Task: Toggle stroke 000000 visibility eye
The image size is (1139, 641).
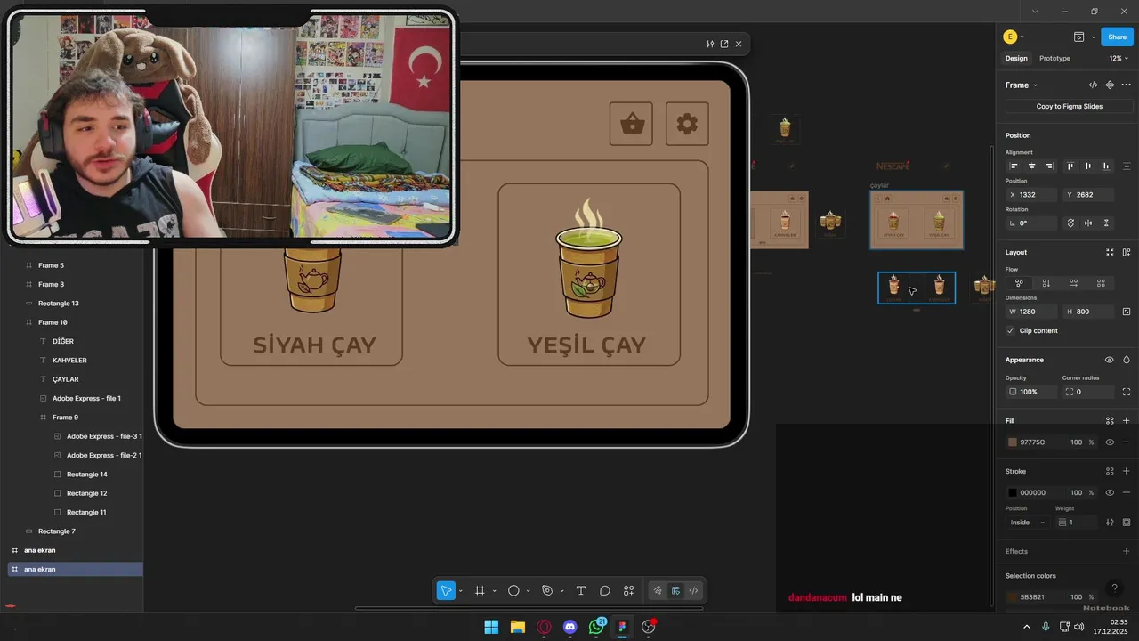Action: click(1110, 492)
